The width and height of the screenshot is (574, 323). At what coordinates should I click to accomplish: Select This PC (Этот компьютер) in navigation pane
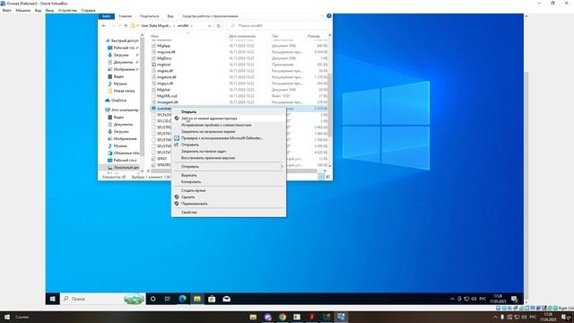click(125, 109)
